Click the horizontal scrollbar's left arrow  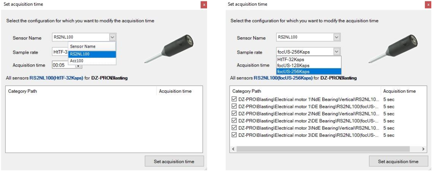click(x=234, y=149)
